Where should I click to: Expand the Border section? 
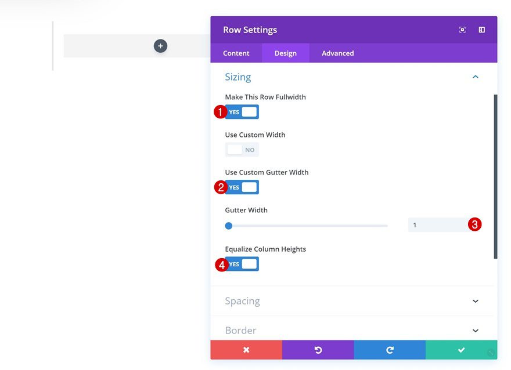pos(475,330)
